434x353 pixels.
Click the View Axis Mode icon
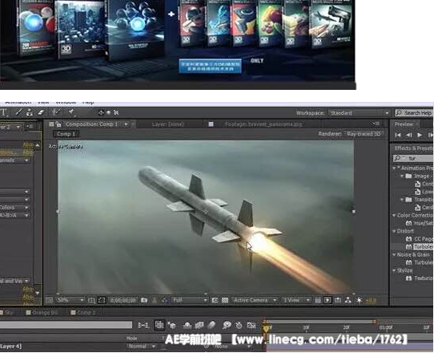click(x=116, y=112)
